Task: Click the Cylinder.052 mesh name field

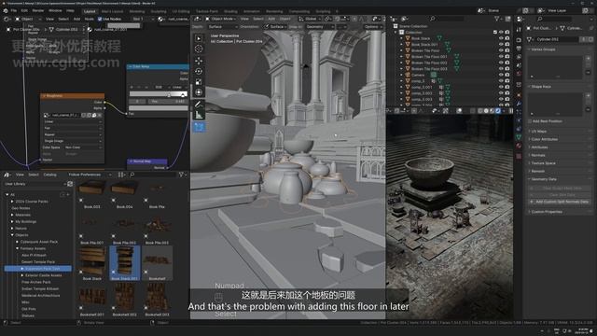Action: point(557,39)
